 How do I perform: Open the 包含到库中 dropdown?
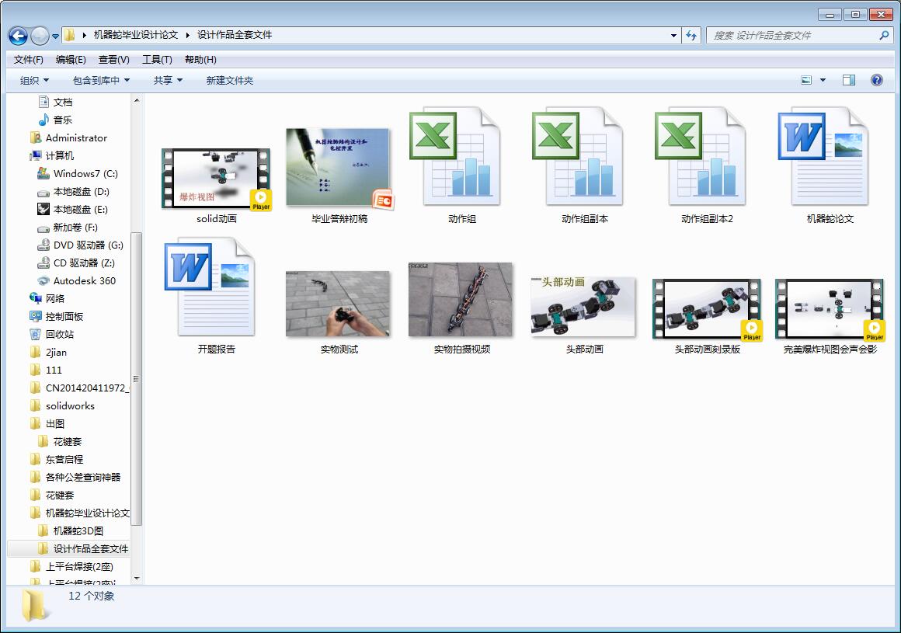click(101, 81)
